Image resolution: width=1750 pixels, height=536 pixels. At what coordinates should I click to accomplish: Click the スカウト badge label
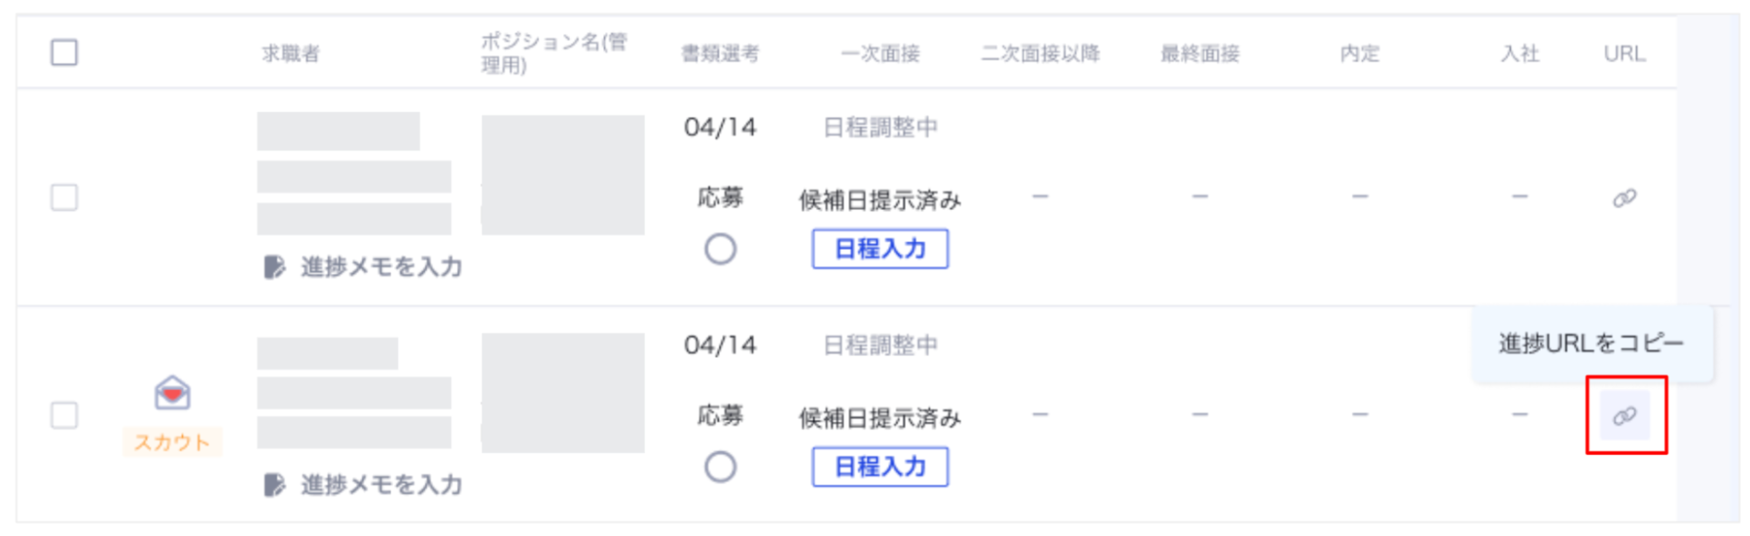(x=172, y=442)
